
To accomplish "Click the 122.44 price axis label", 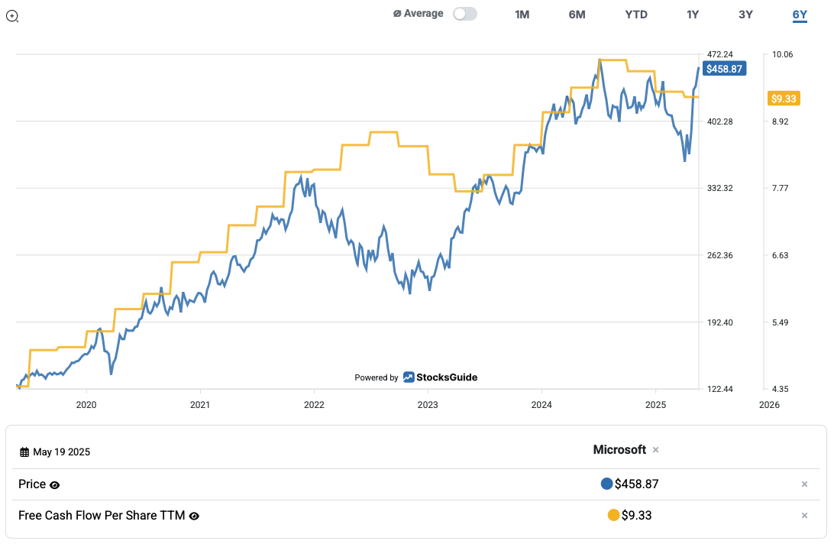I will click(x=719, y=389).
